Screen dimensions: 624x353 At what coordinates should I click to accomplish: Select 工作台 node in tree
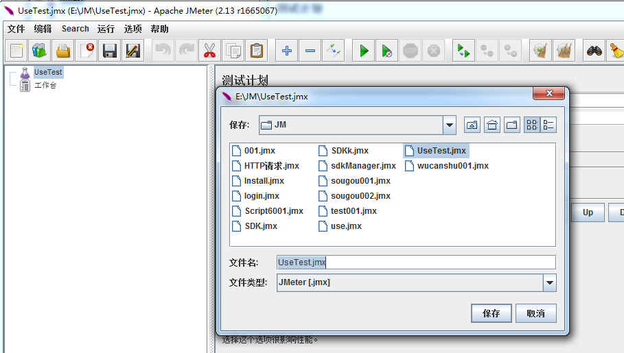click(45, 86)
